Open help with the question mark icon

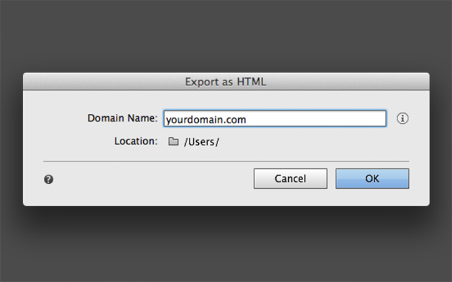pos(49,179)
